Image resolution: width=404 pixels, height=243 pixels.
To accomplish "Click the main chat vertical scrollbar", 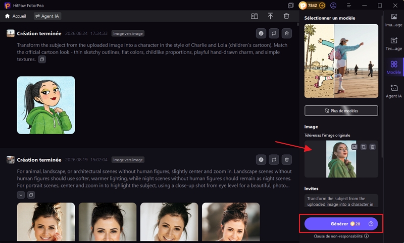I will (298, 24).
